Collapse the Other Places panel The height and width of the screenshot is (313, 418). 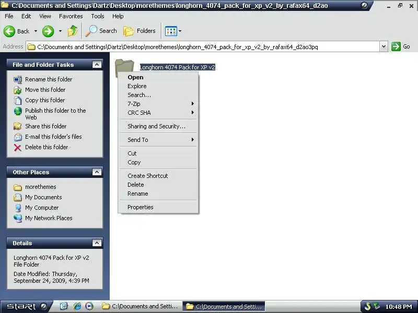[x=97, y=172]
